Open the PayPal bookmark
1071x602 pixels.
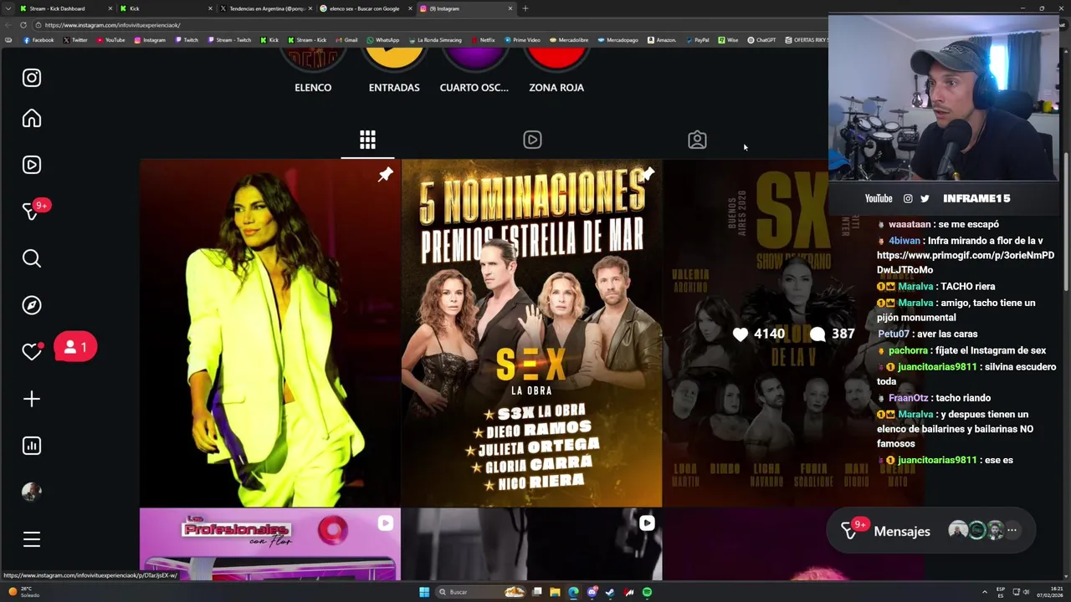click(697, 40)
